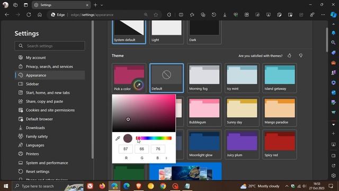Viewport: 339px width, 191px height.
Task: Click the B value field
Action: click(158, 149)
